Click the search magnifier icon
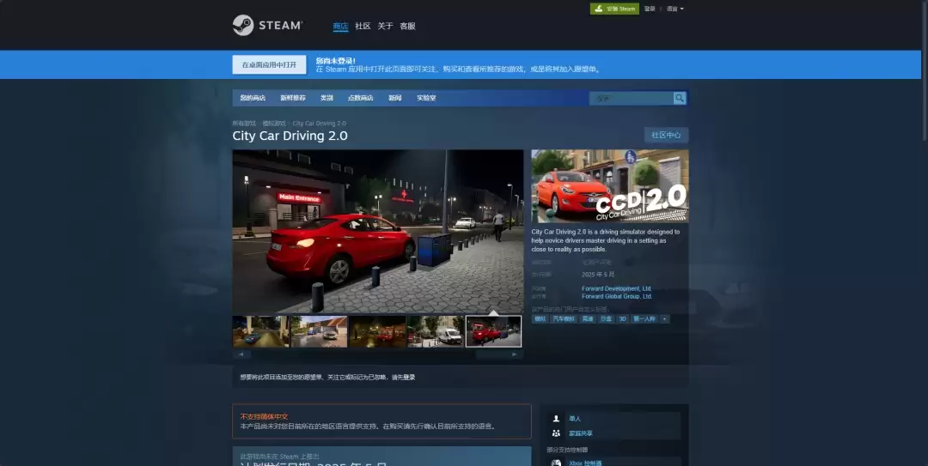The image size is (928, 466). pos(680,98)
